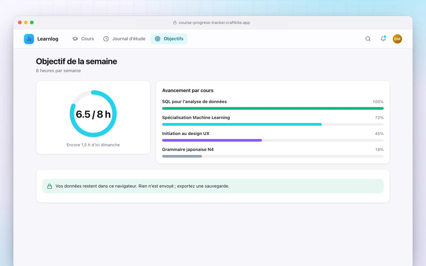
Task: Select the Objectifs tab
Action: click(x=169, y=39)
